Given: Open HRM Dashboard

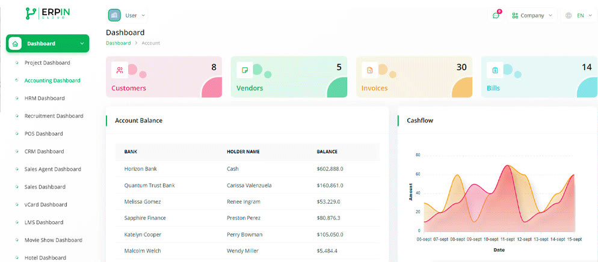Looking at the screenshot, I should [45, 99].
